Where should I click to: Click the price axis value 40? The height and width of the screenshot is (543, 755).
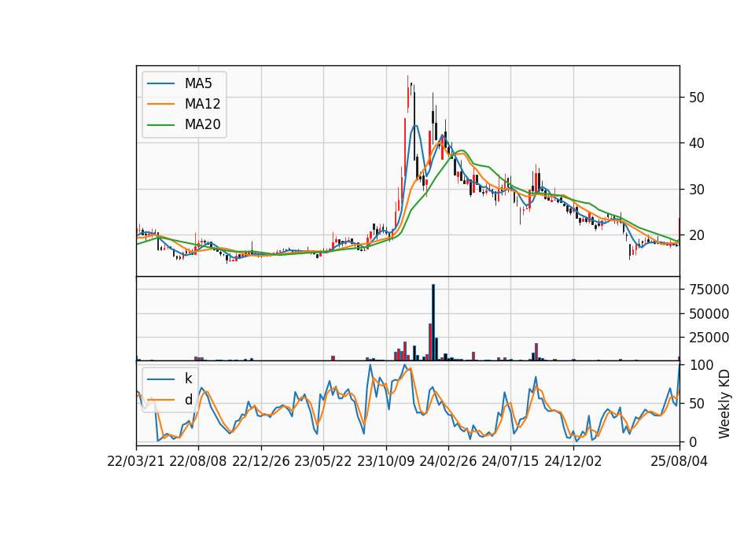point(697,143)
